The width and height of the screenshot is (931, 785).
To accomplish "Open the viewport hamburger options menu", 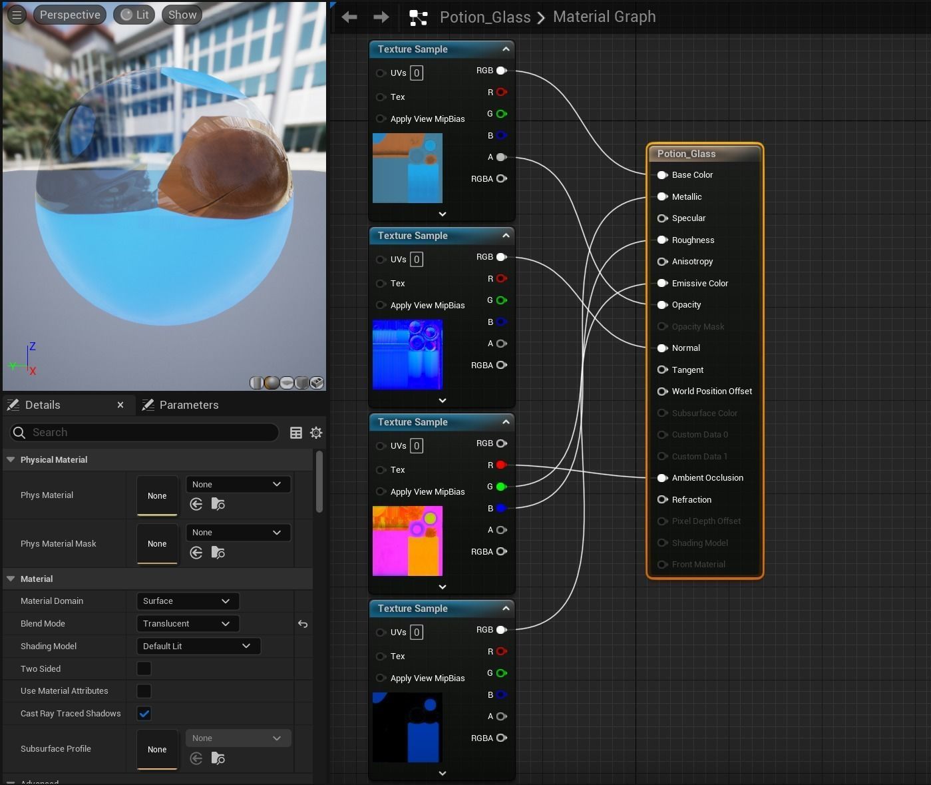I will point(17,15).
